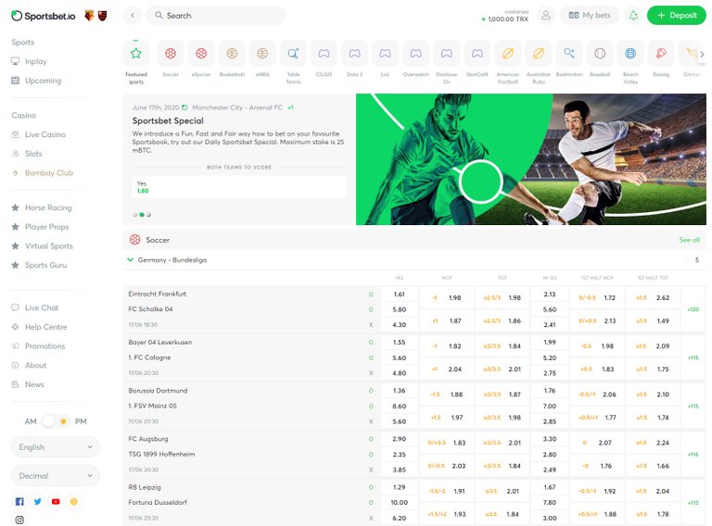Open My bets
712x526 pixels.
(x=590, y=16)
